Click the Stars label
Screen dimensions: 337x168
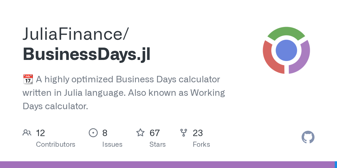[158, 144]
